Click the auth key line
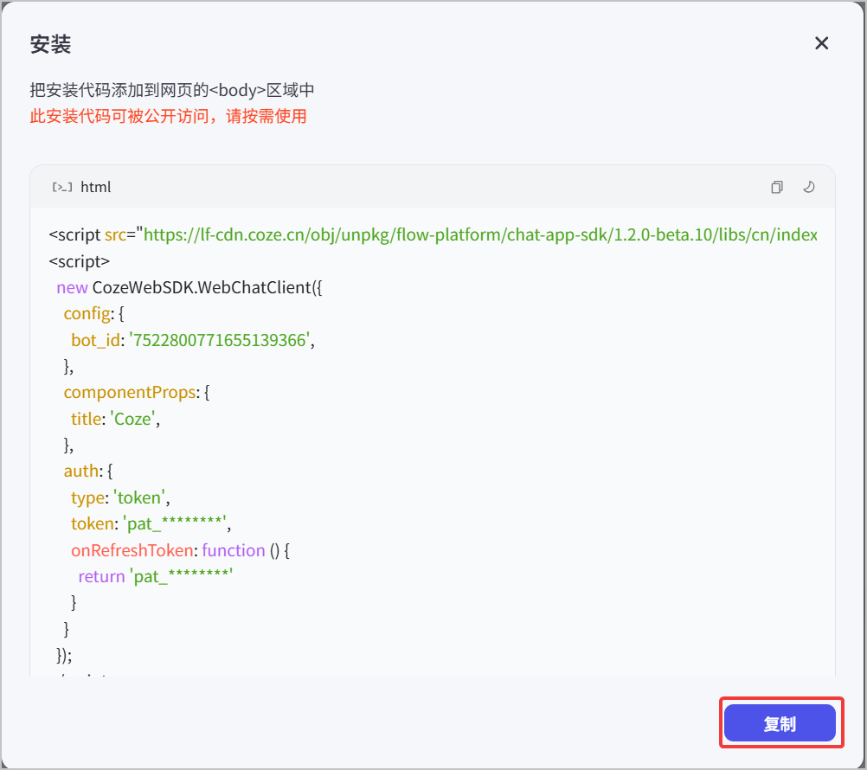The width and height of the screenshot is (867, 770). tap(88, 472)
